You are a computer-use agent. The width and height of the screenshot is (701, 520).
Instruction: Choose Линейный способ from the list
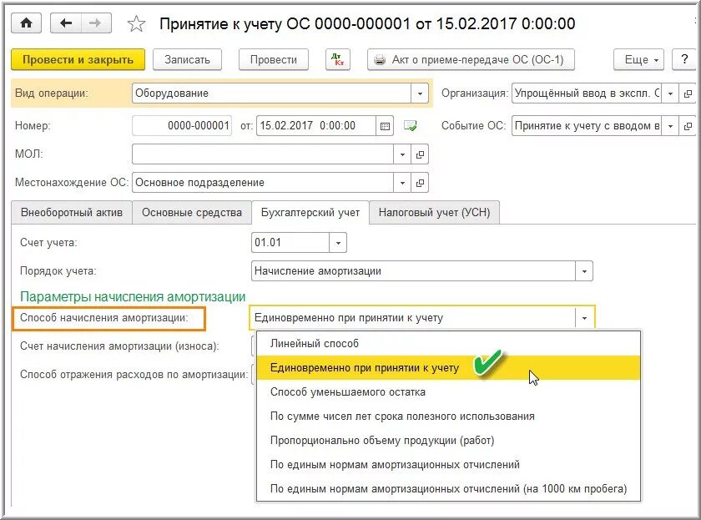click(x=448, y=343)
